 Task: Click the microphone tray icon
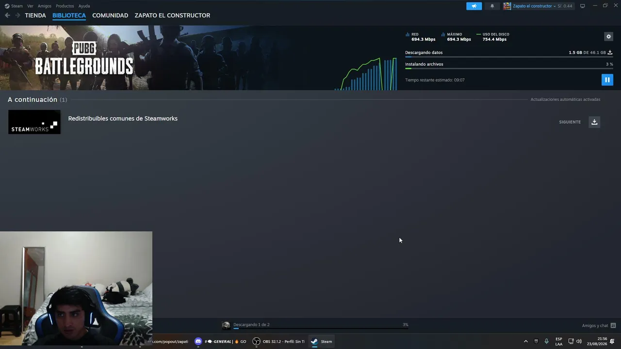pos(546,341)
